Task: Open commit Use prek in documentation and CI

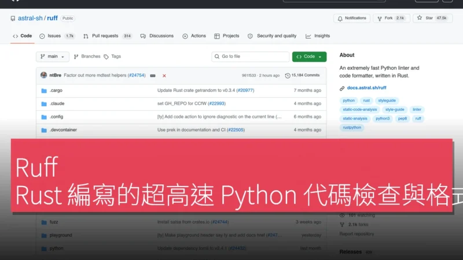Action: 192,130
